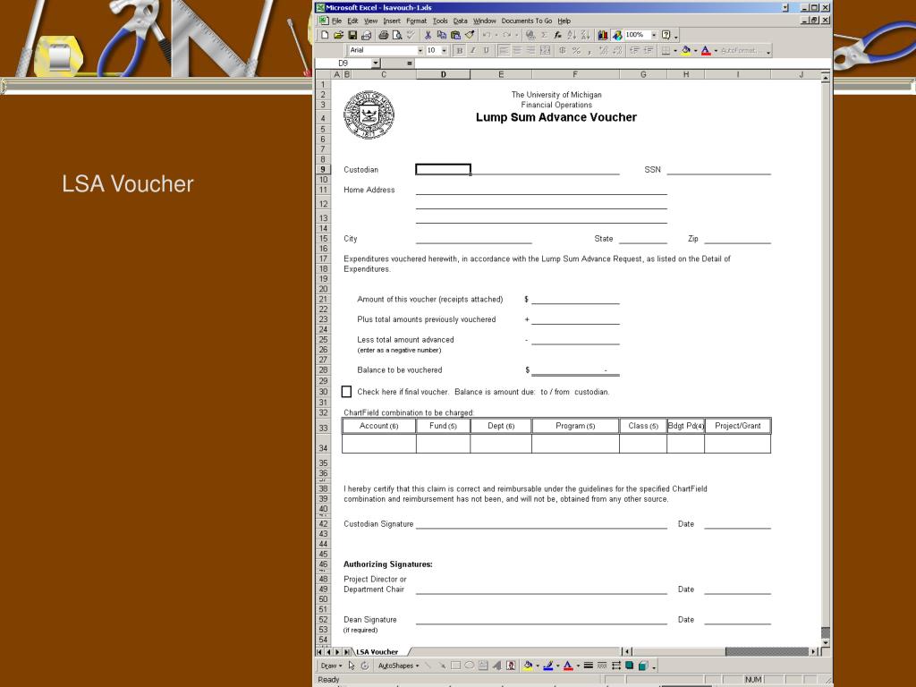Image resolution: width=916 pixels, height=687 pixels.
Task: Apply 3-D effect on Drawing toolbar
Action: [643, 666]
